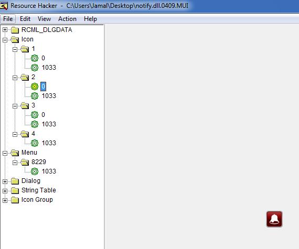This screenshot has width=299, height=249.
Task: Open the File menu
Action: pos(8,19)
